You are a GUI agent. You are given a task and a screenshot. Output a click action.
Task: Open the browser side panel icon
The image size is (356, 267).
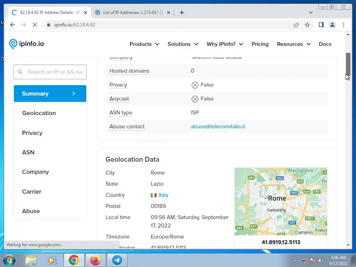tap(321, 25)
